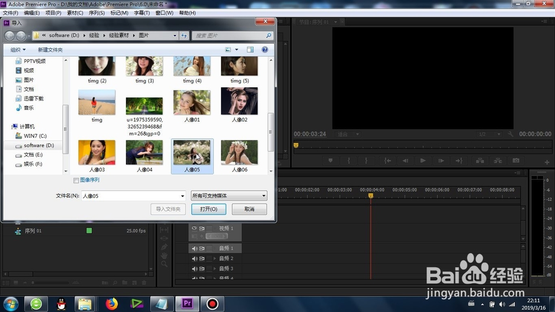This screenshot has height=312, width=555.
Task: Open Firefox from the taskbar
Action: coord(112,304)
